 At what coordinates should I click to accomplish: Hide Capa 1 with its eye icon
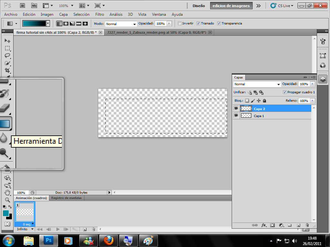tap(236, 115)
